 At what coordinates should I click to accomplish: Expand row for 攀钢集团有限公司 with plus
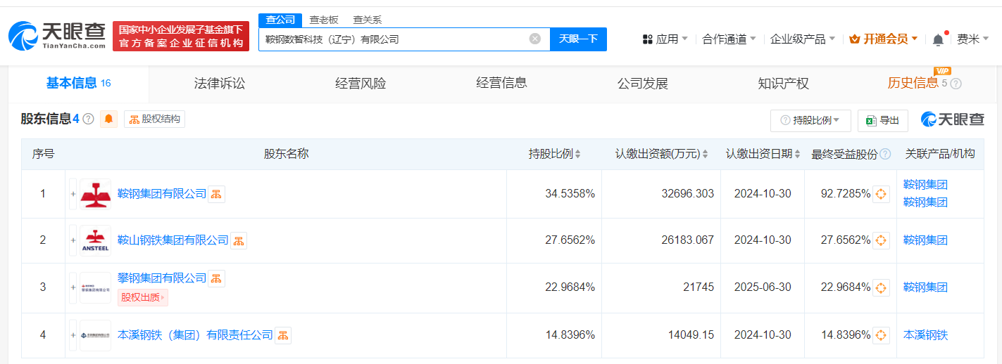73,287
